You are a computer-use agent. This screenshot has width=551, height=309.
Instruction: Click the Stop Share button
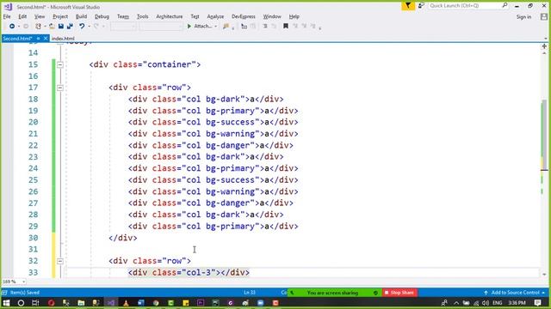coord(399,293)
